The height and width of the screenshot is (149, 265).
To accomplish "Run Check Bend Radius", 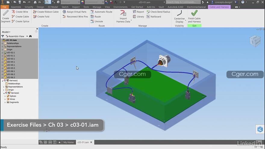I will (158, 12).
